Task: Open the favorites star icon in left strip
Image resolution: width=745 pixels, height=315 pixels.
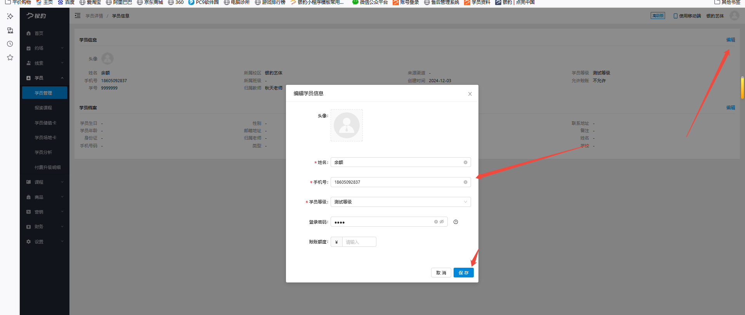Action: pos(10,57)
